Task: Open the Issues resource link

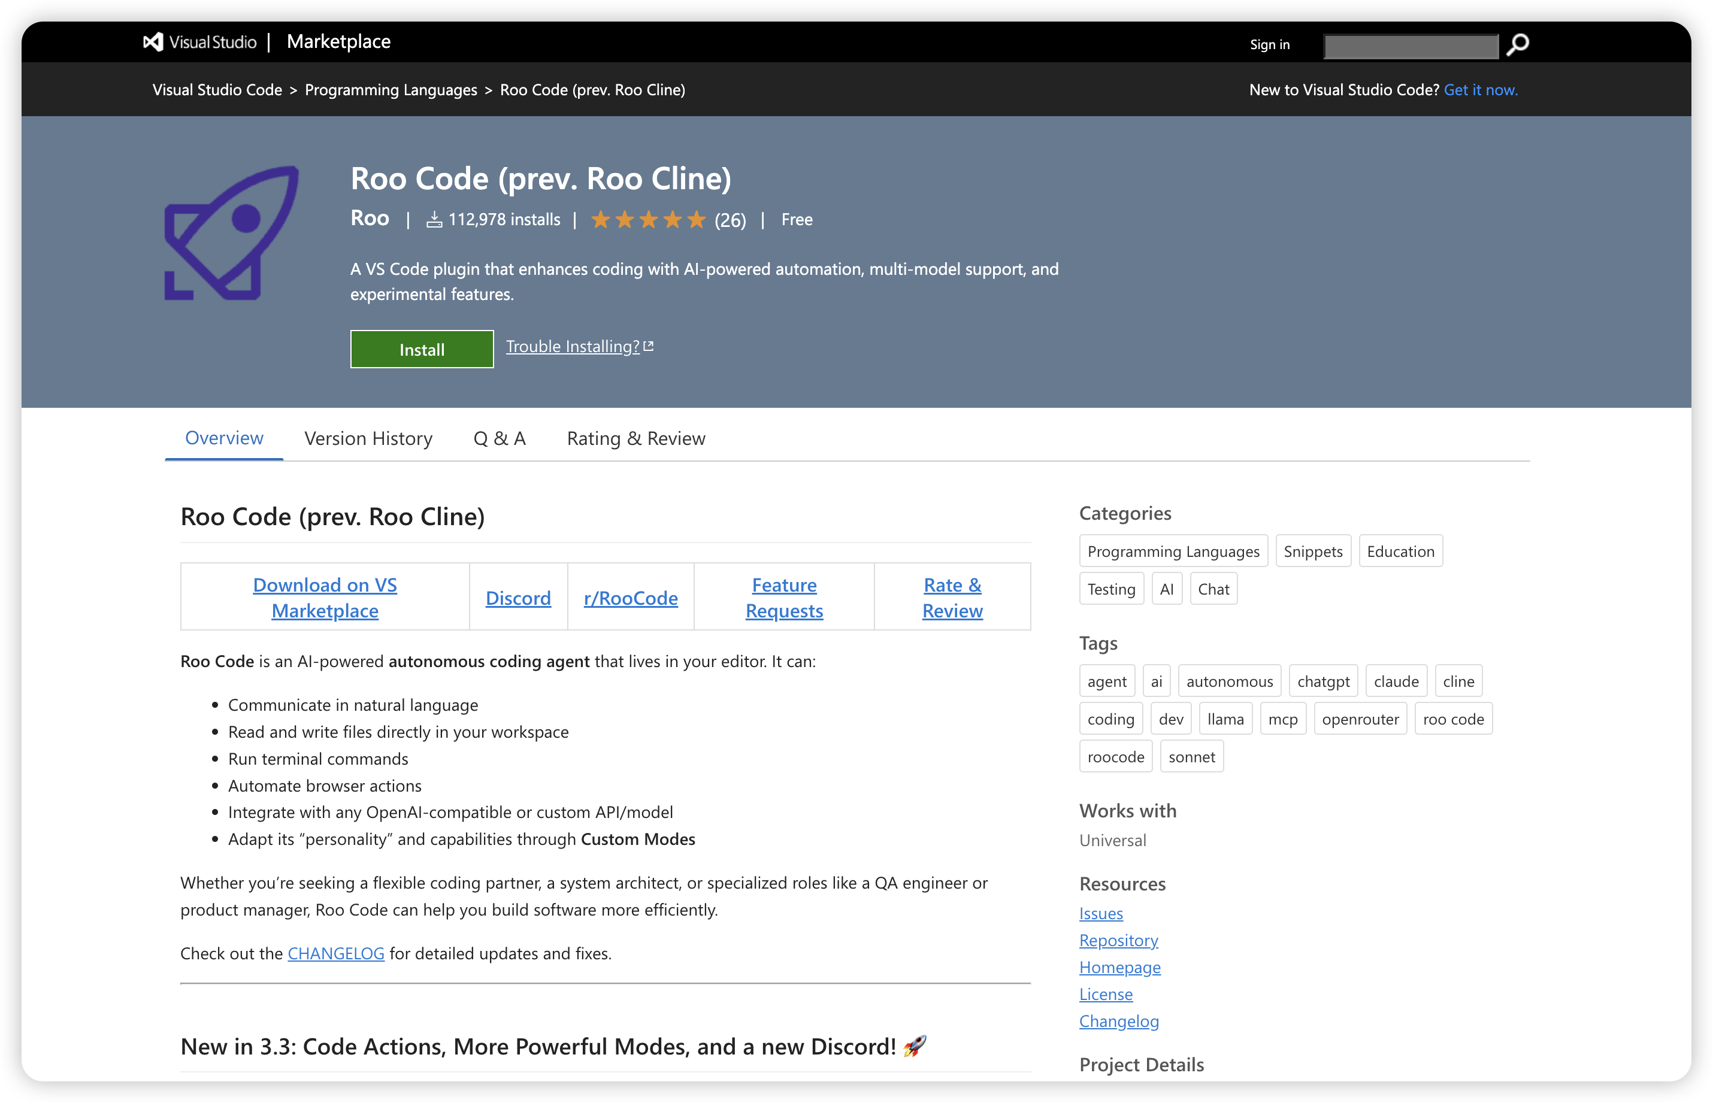Action: pyautogui.click(x=1101, y=913)
